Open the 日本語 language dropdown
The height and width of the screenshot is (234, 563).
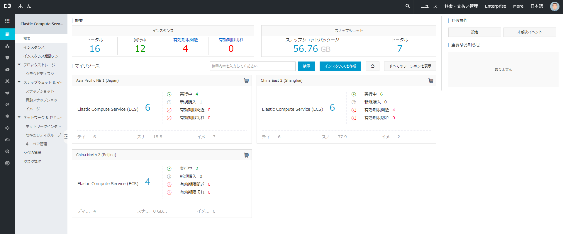pyautogui.click(x=537, y=6)
